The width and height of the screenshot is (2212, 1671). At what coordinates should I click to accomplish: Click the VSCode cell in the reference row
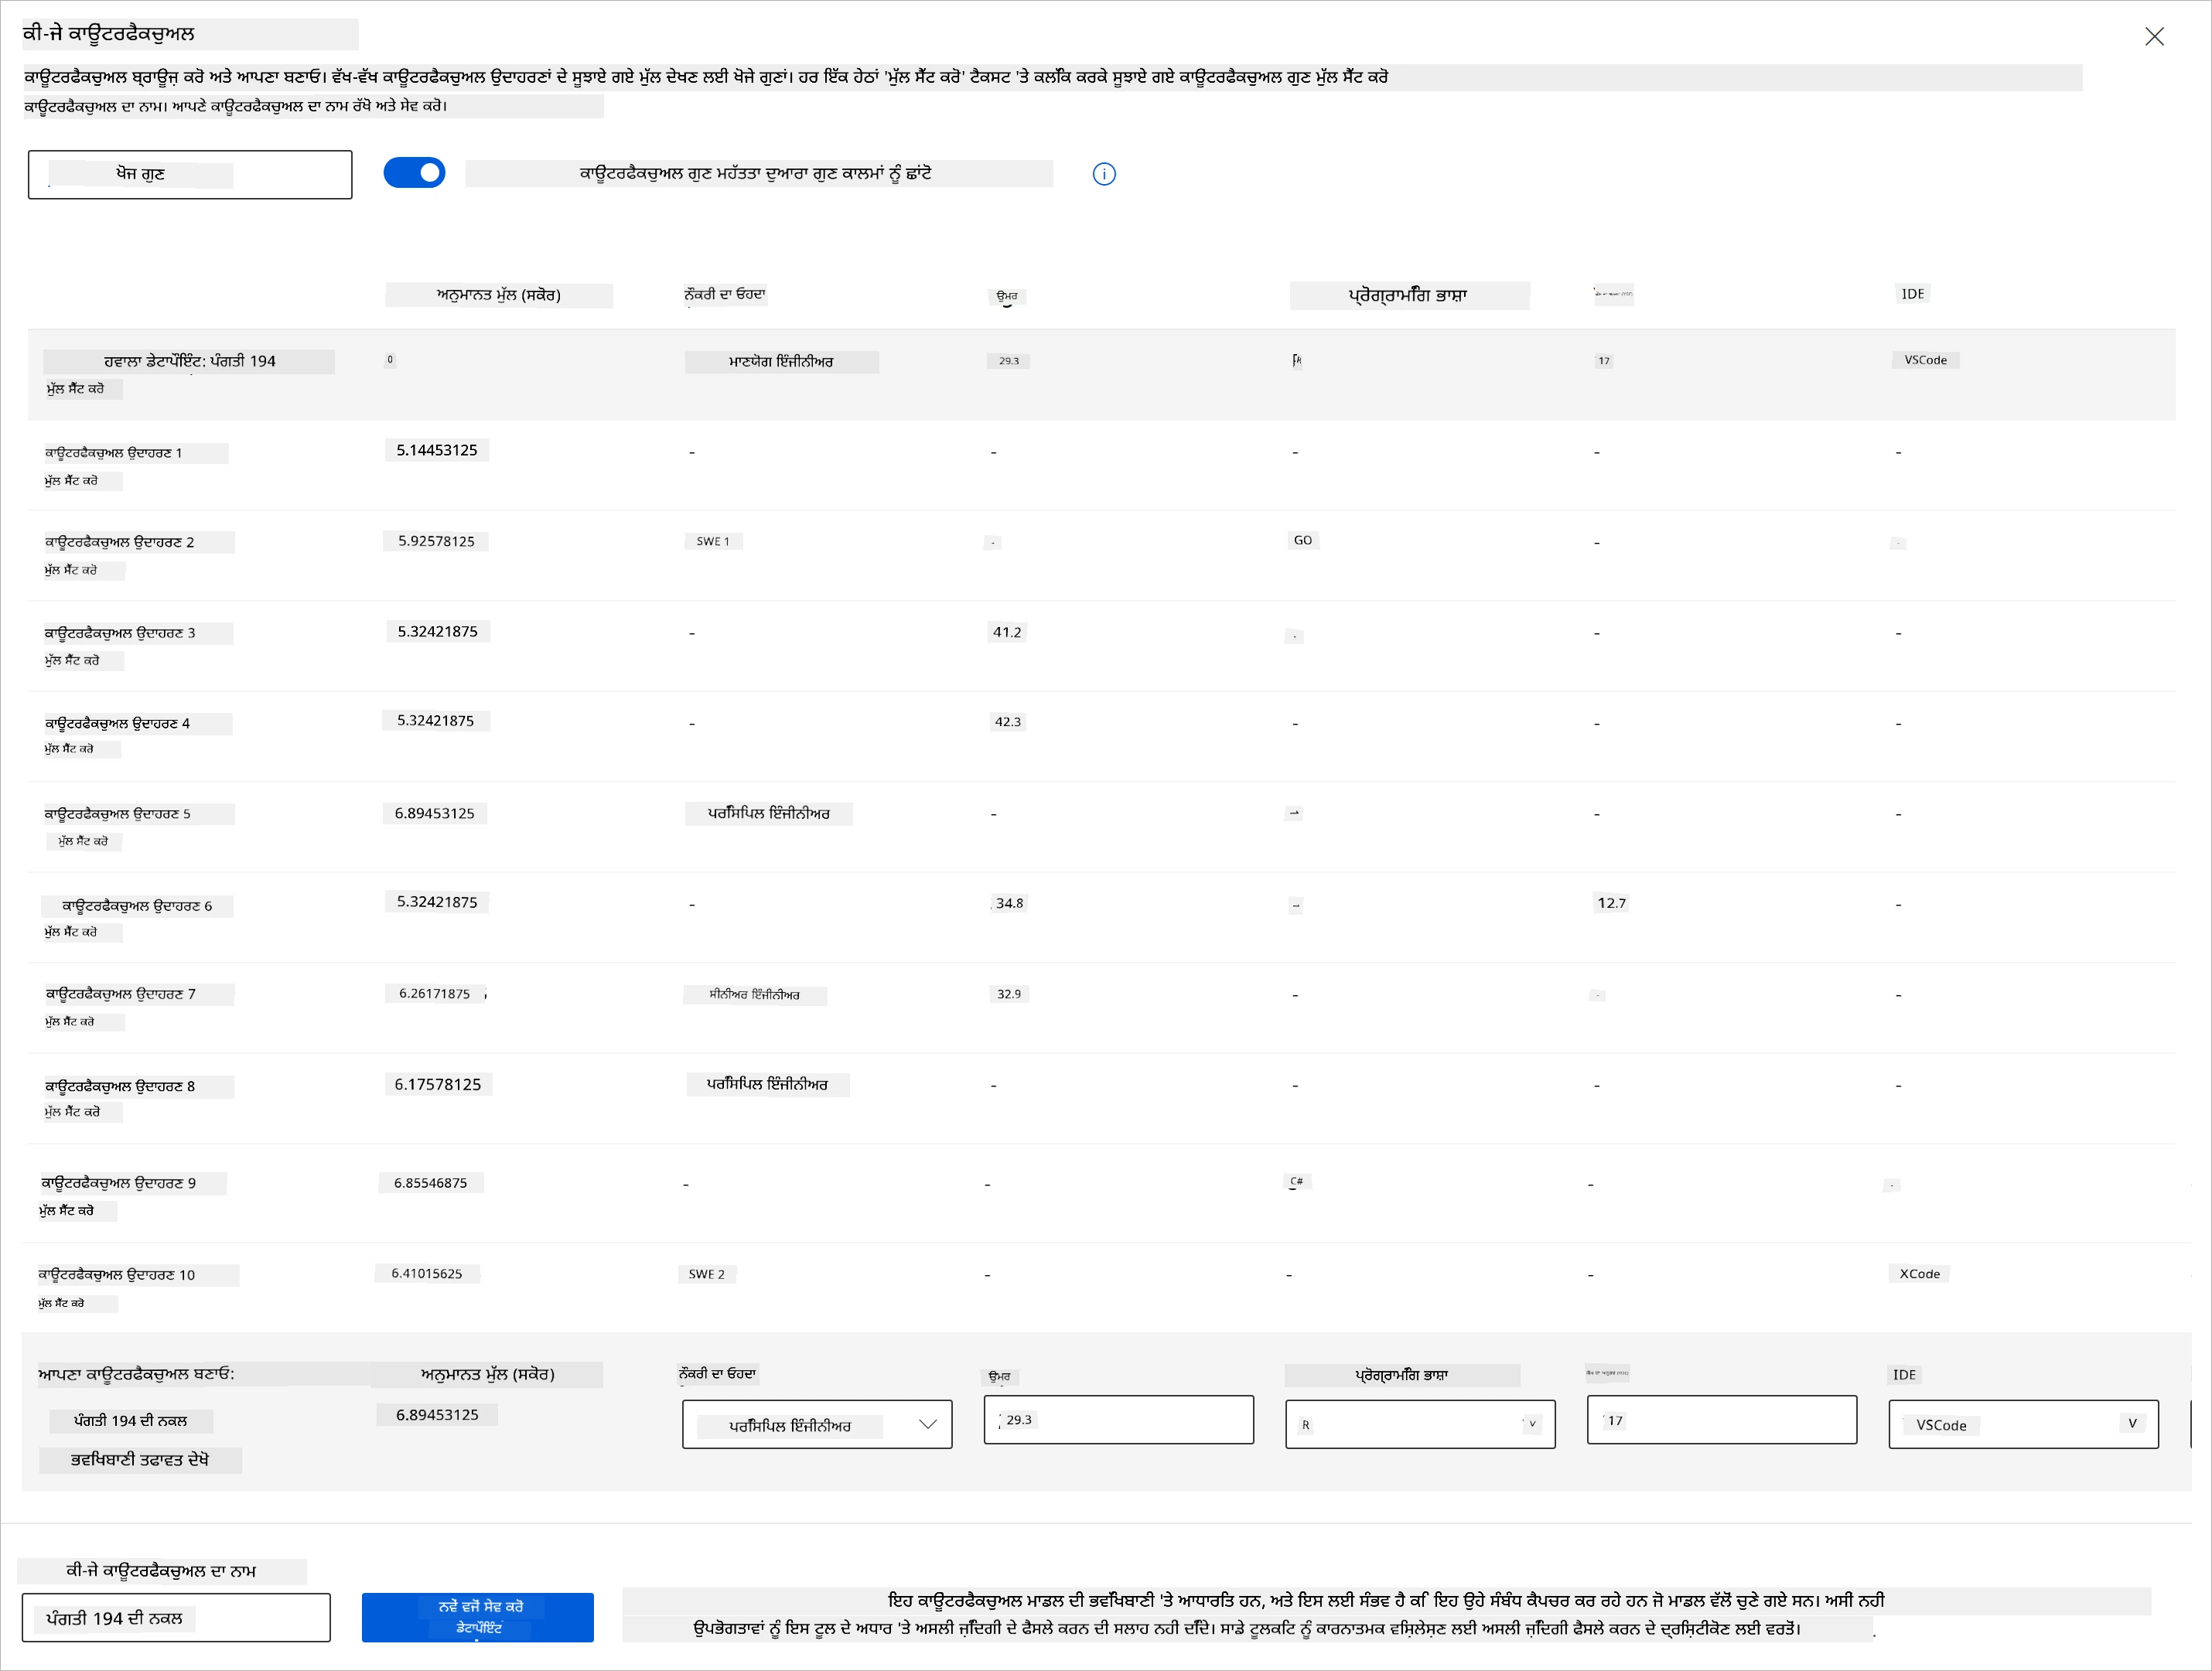pyautogui.click(x=1926, y=360)
